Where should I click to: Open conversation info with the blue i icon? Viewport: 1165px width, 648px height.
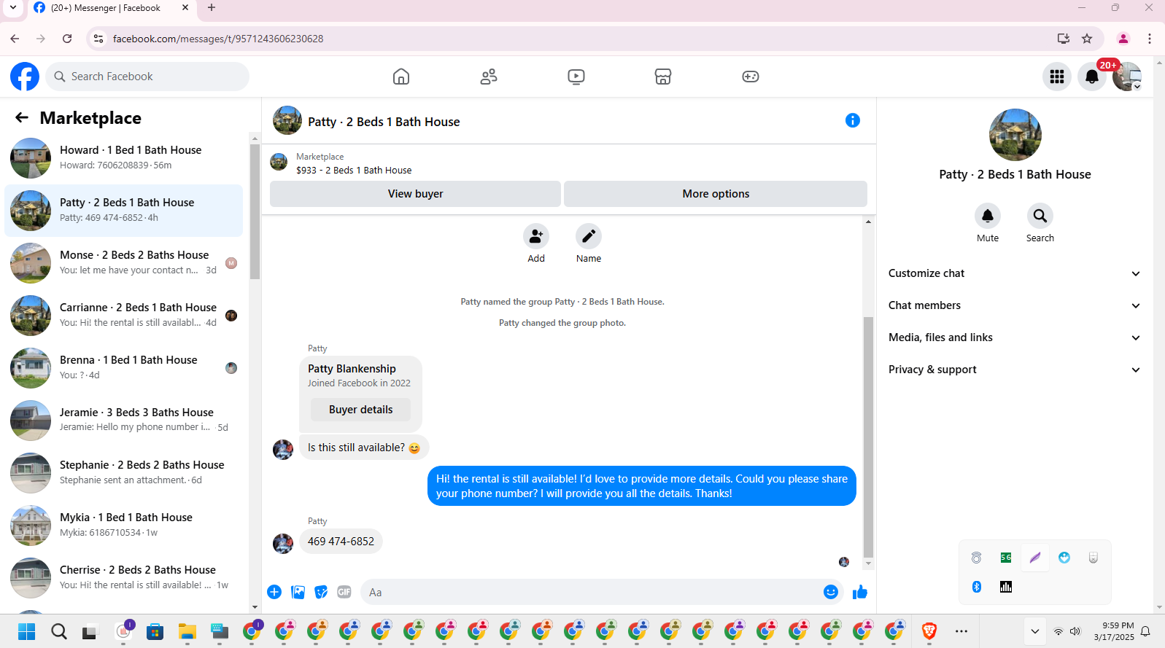pyautogui.click(x=853, y=121)
